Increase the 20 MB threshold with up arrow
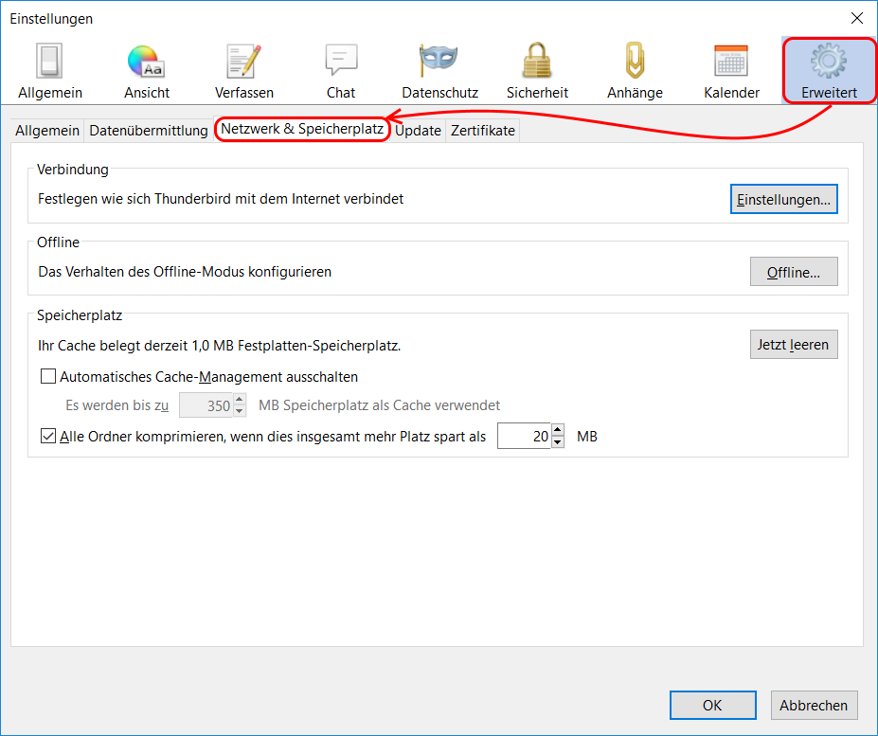Viewport: 878px width, 736px height. point(557,430)
